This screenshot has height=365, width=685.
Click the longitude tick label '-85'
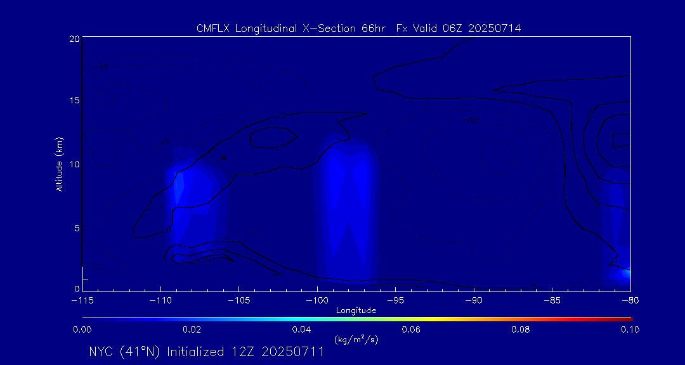tap(552, 301)
